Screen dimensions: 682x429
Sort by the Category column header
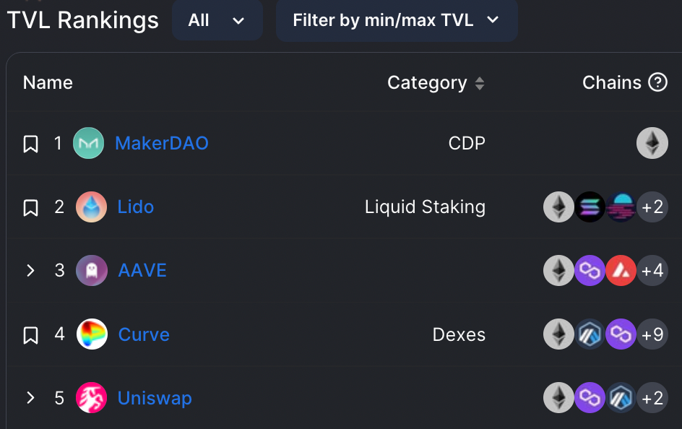pyautogui.click(x=436, y=82)
